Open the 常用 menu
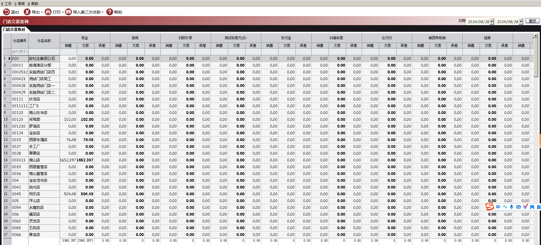 click(x=20, y=4)
